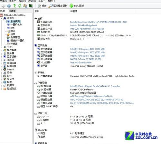The image size is (161, 144).
Task: Click the 报告 toolbar button
Action: click(42, 6)
